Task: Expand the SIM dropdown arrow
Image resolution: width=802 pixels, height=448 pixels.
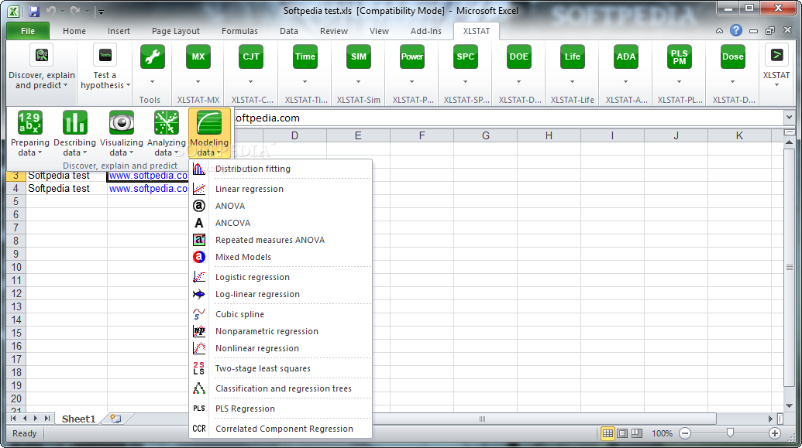Action: (359, 82)
